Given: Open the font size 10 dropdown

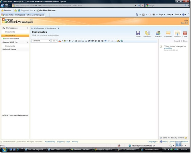Looking at the screenshot, I should [x=54, y=41].
